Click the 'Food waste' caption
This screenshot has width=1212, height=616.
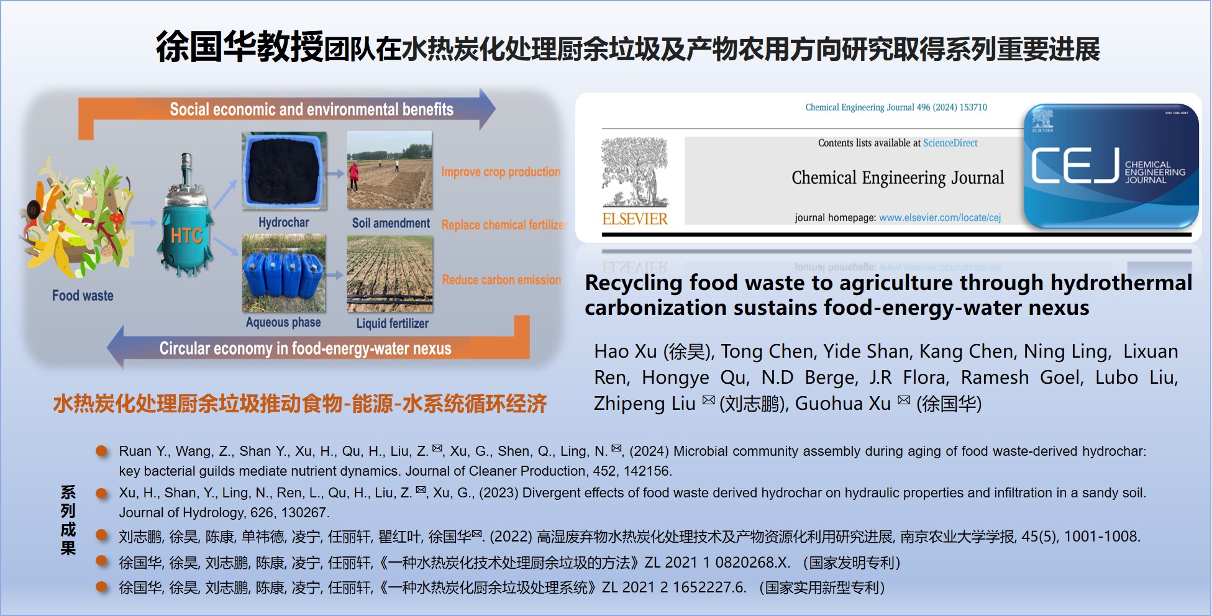tap(83, 296)
